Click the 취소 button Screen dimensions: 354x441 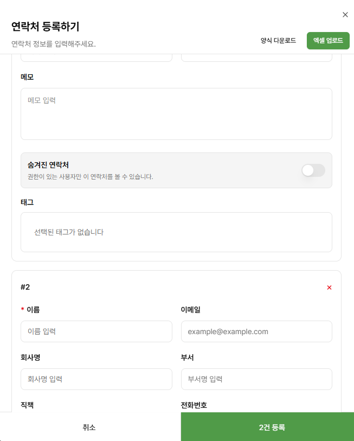point(89,427)
